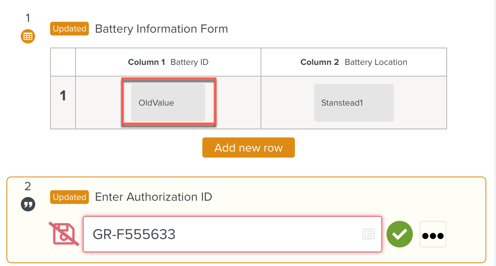The image size is (496, 266).
Task: Click the orange table icon for step 1
Action: pyautogui.click(x=28, y=37)
